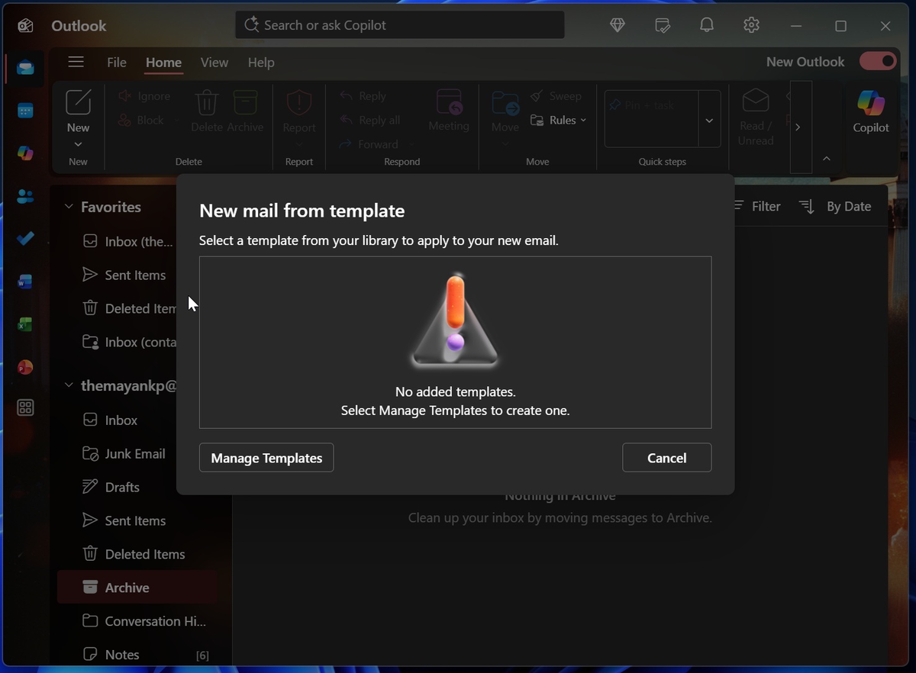Viewport: 916px width, 673px height.
Task: Open the People icon in the sidebar
Action: pos(25,197)
